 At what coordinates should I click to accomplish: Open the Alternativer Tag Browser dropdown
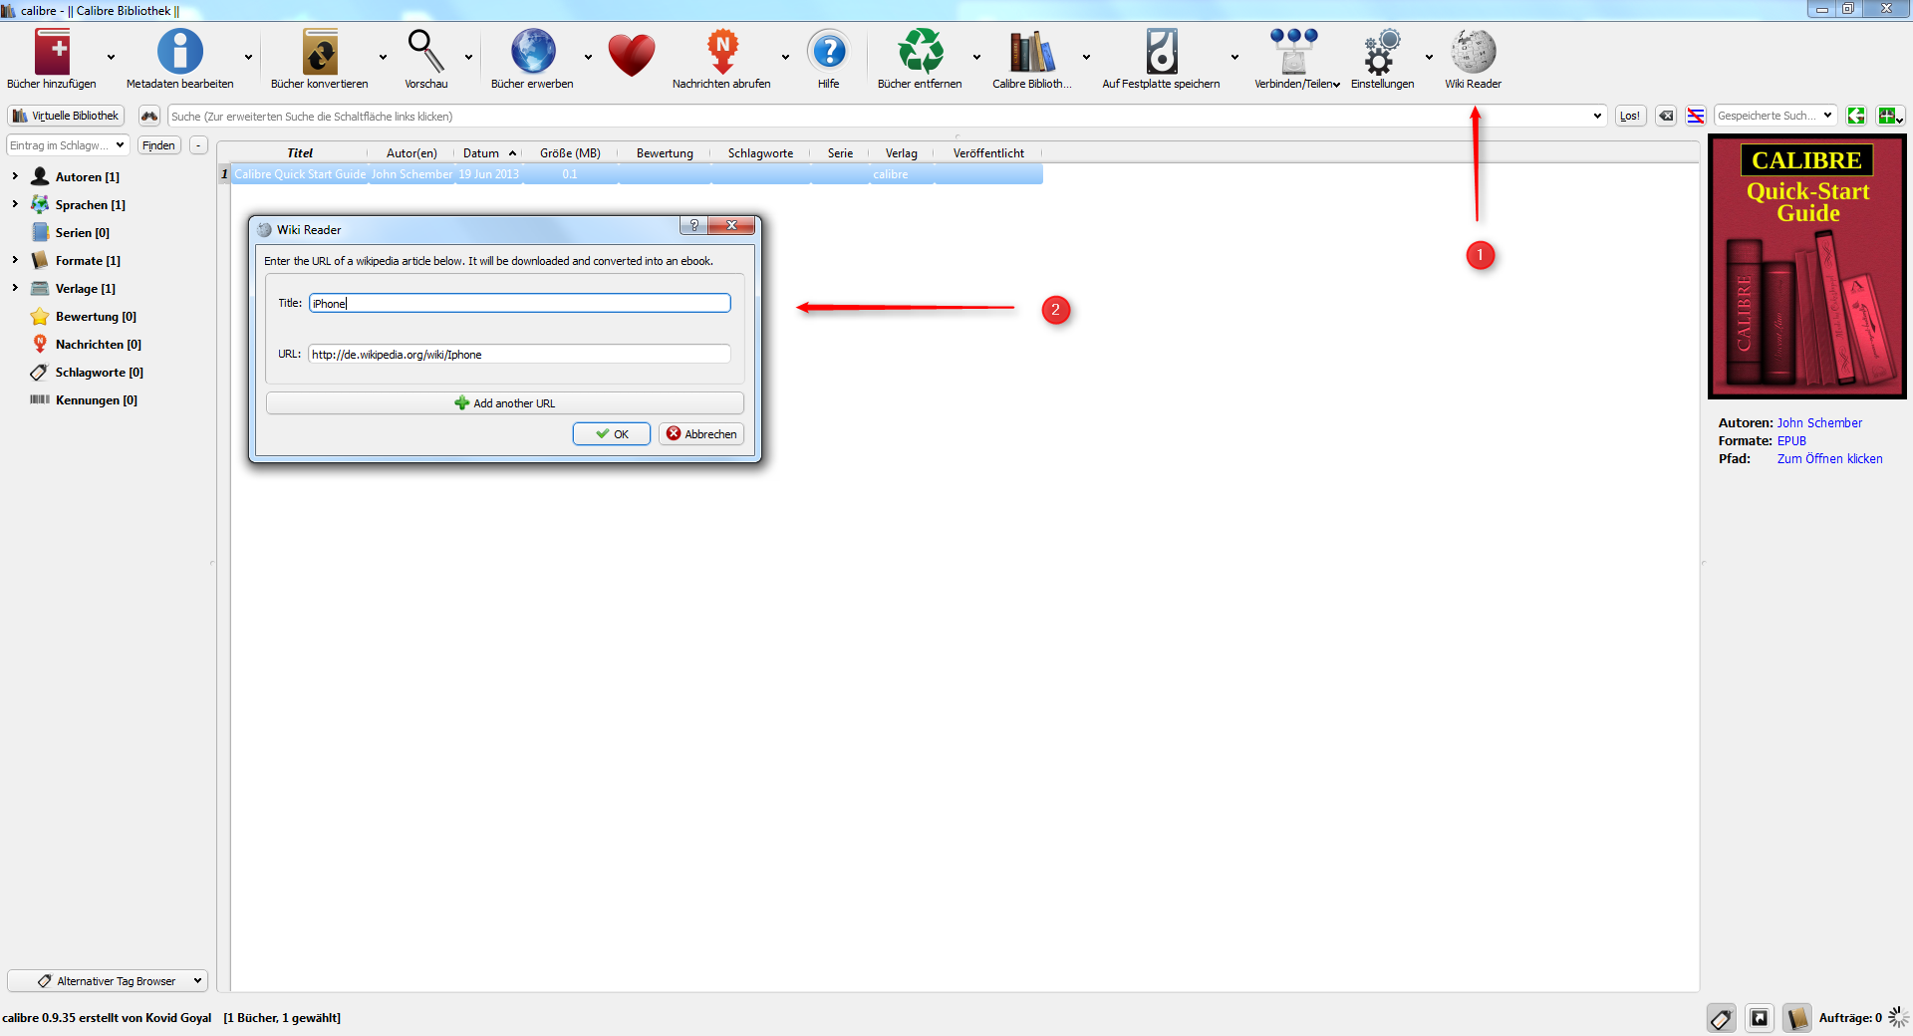(x=108, y=981)
